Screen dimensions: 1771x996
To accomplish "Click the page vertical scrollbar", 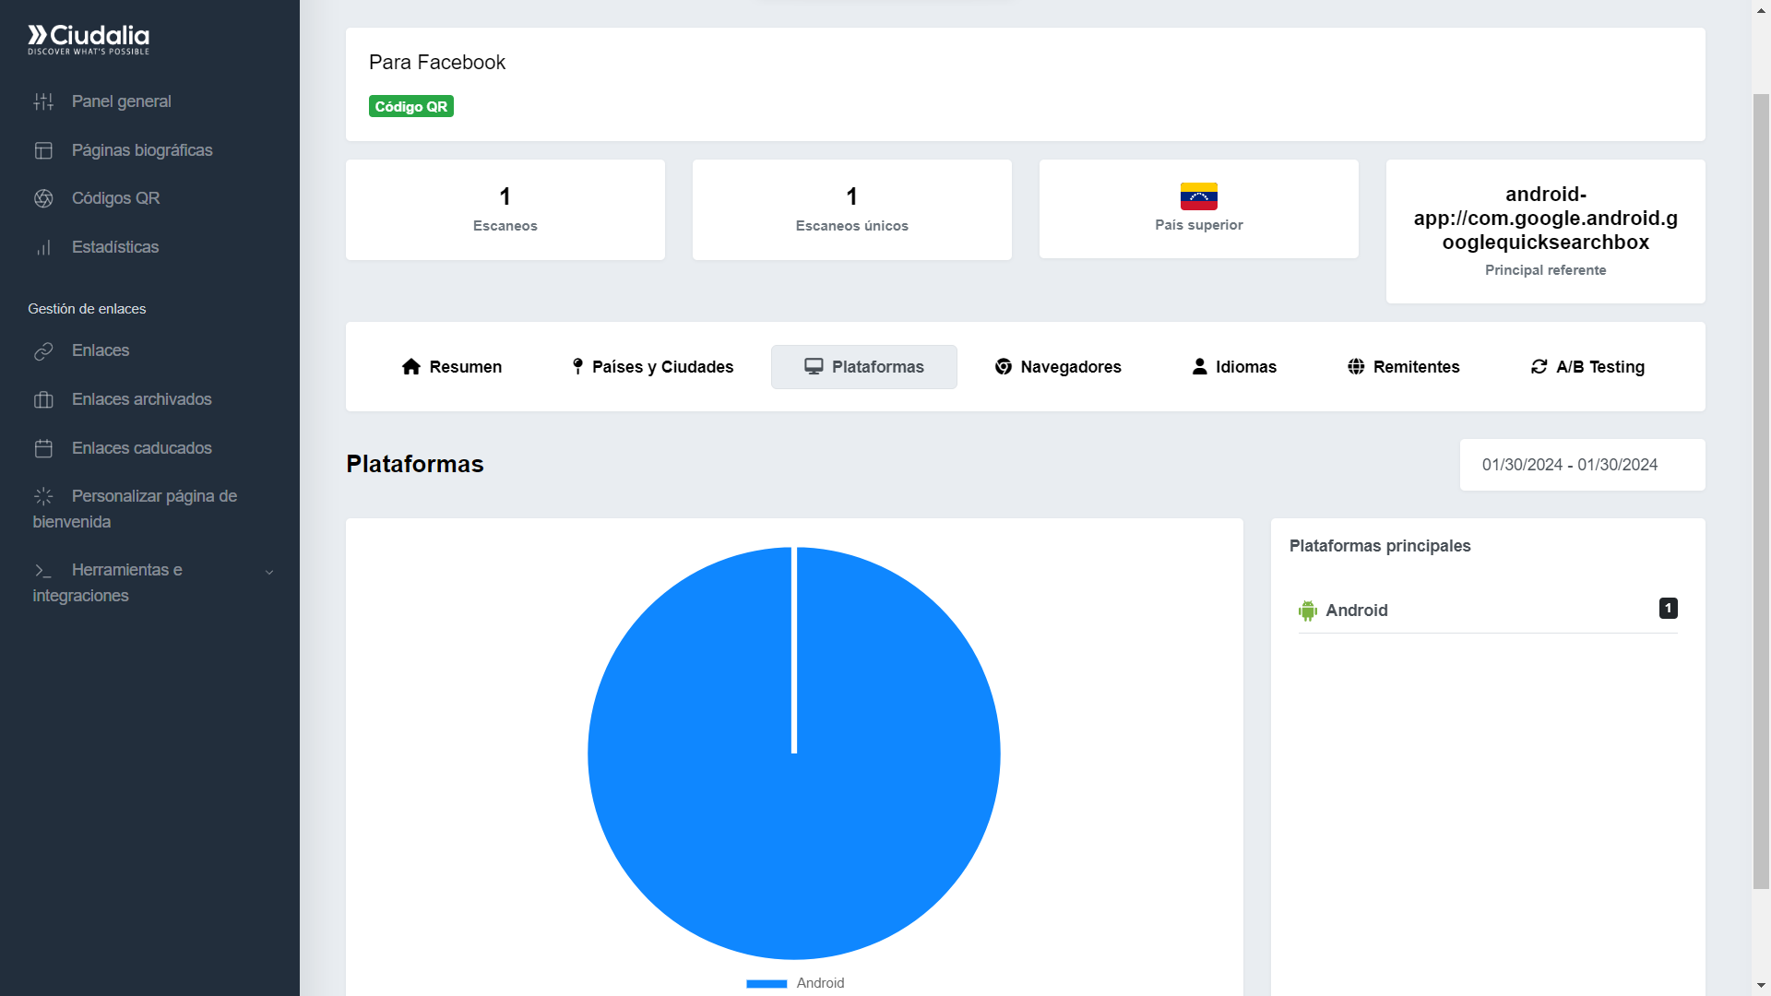I will point(1760,489).
